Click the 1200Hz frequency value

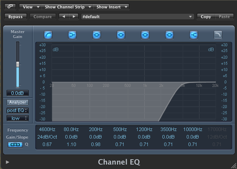coord(144,130)
